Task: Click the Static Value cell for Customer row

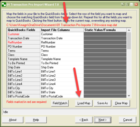Action: 105,34
